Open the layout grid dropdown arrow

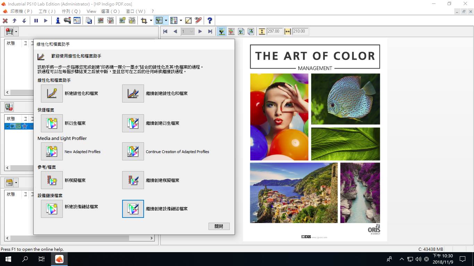(x=180, y=21)
